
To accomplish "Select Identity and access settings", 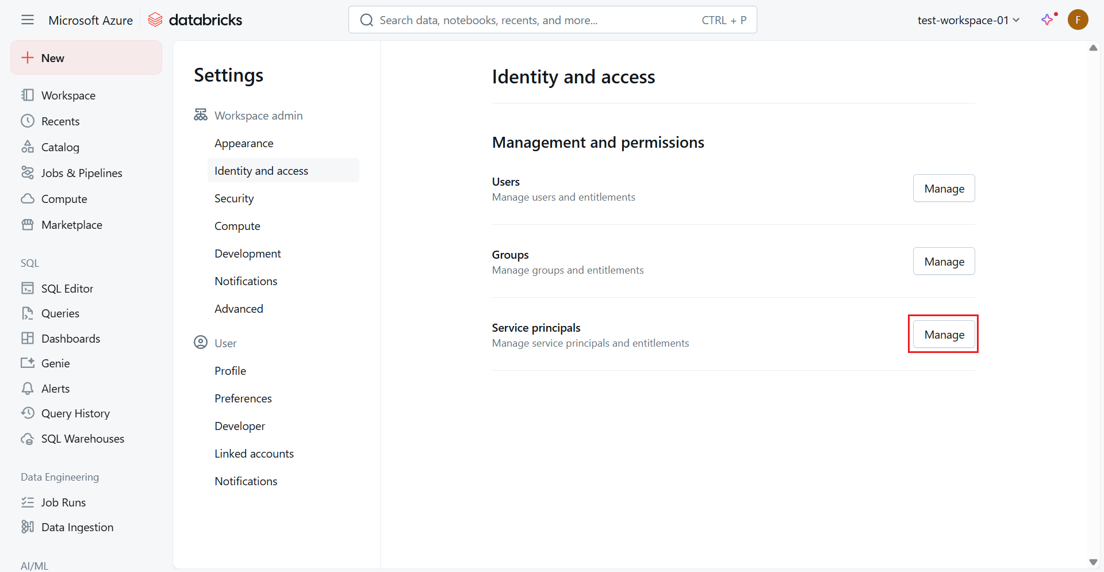I will click(x=283, y=171).
